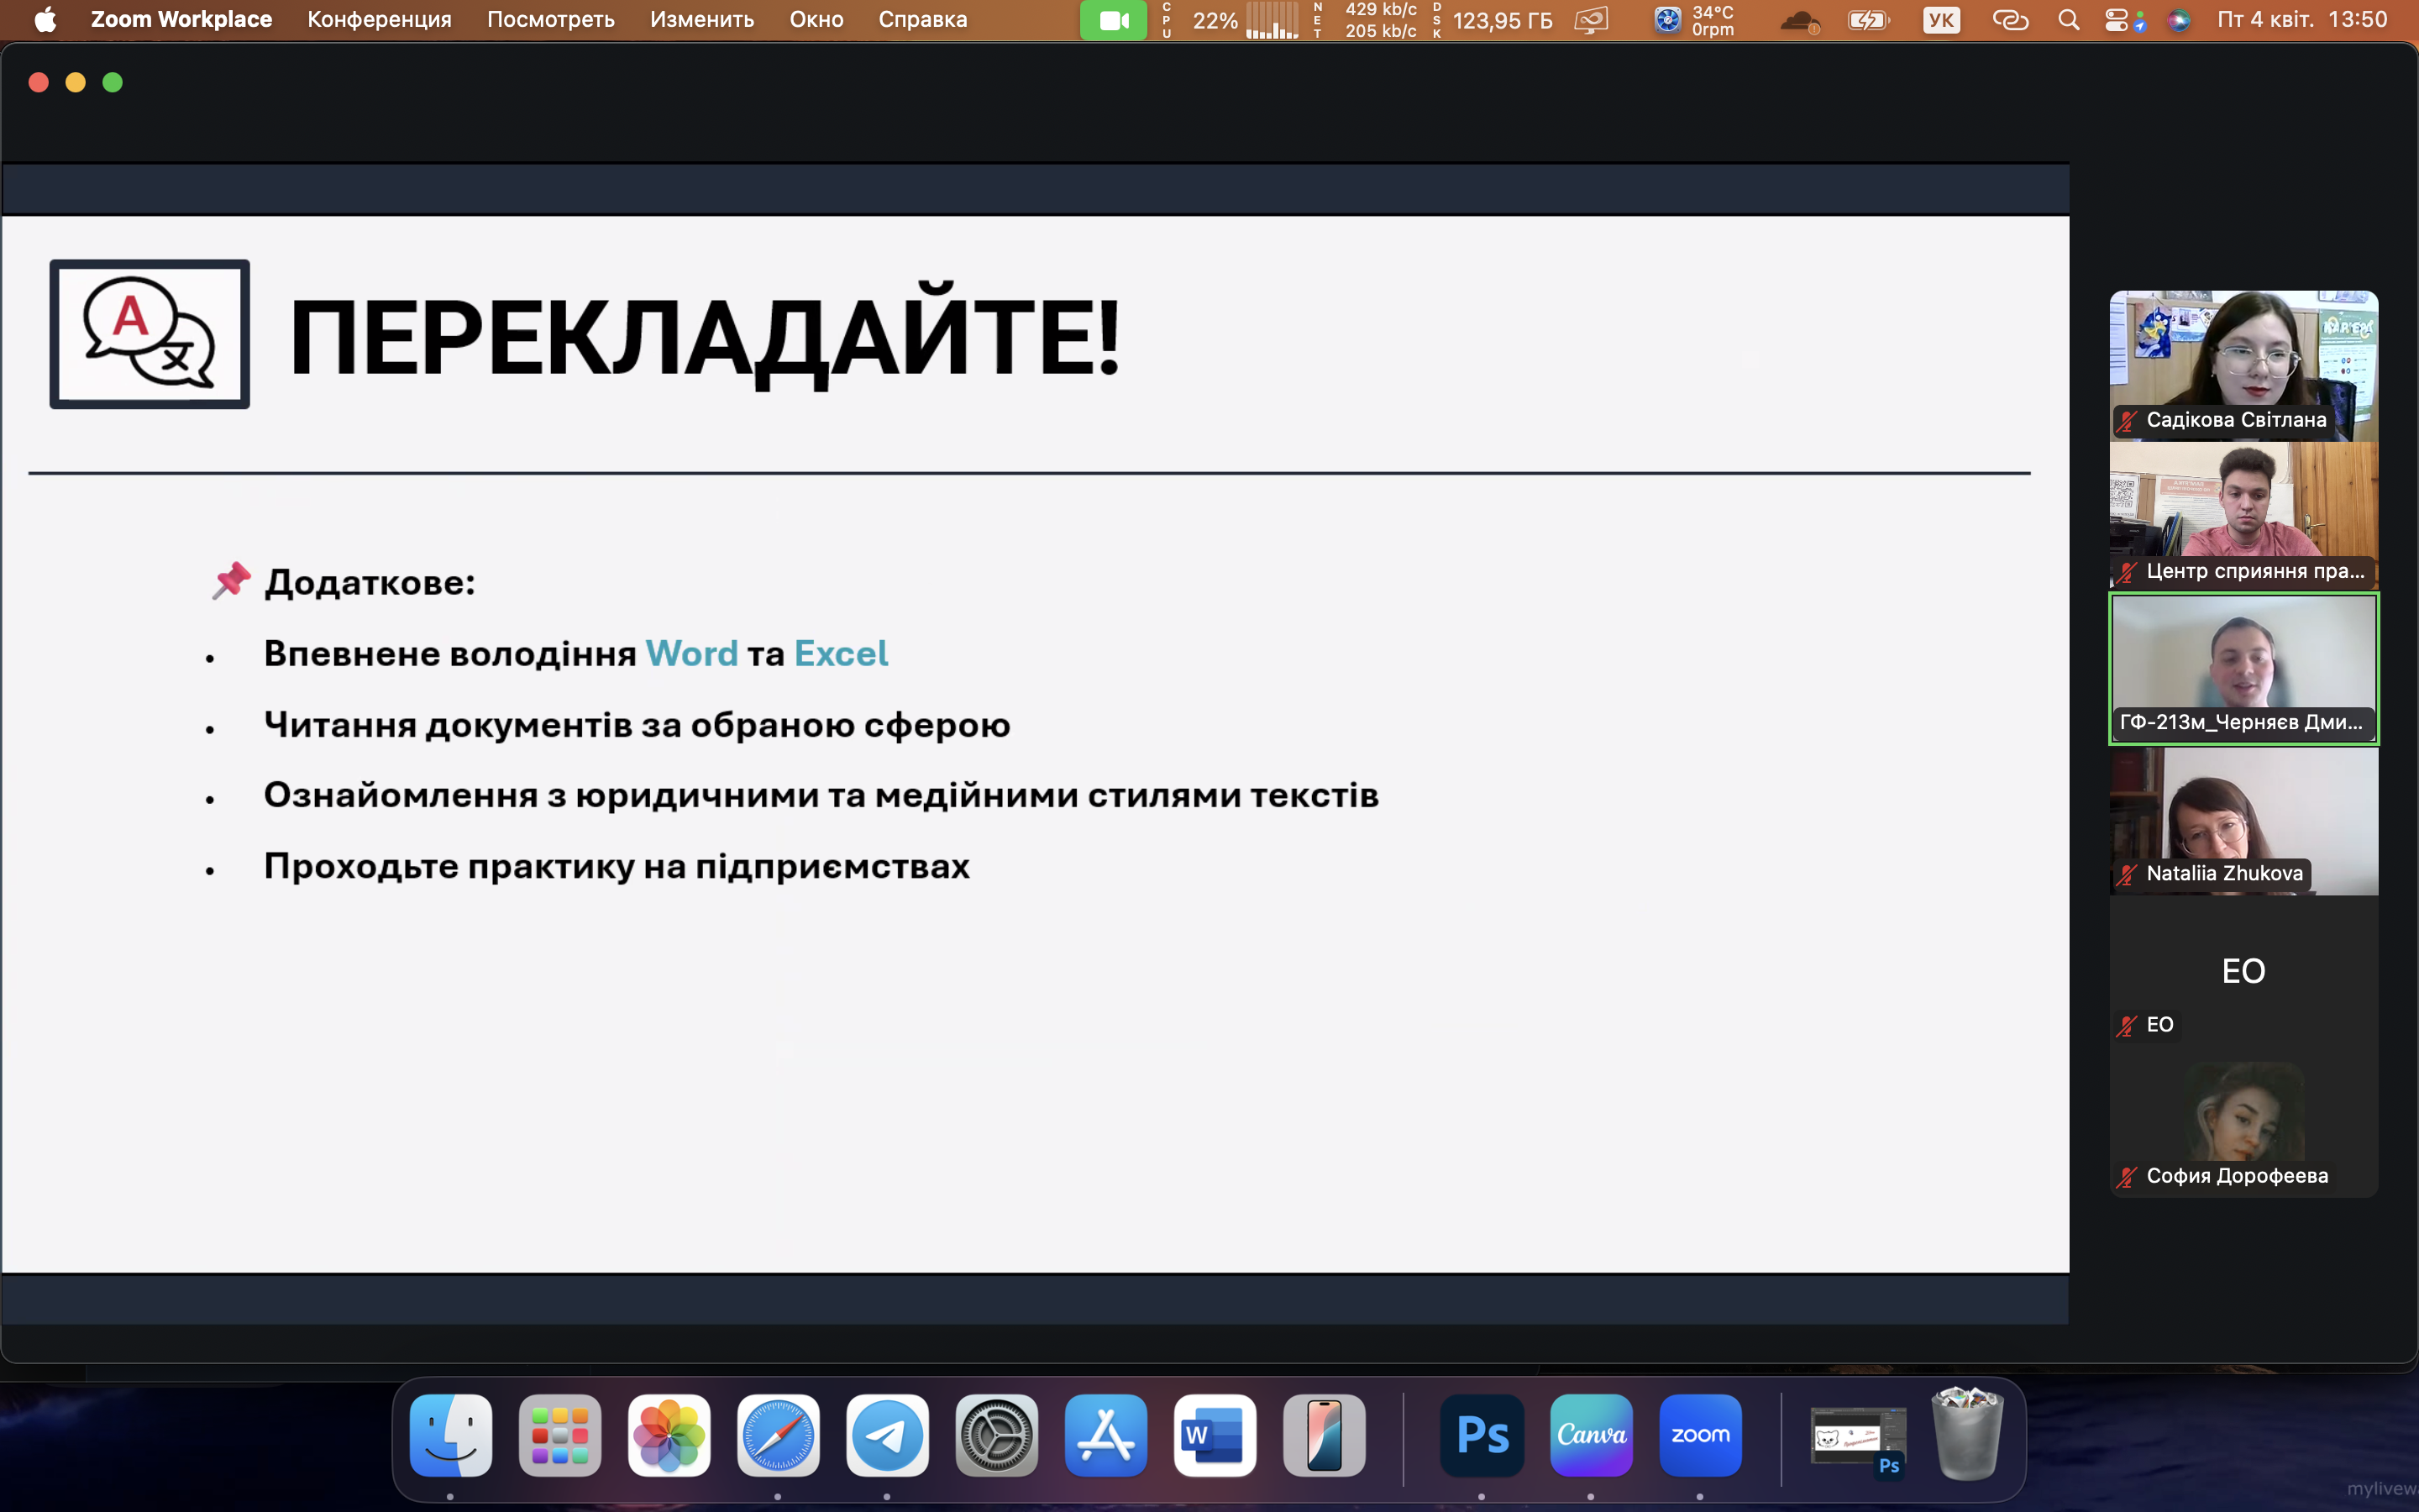Click the date and time in menu bar
2419x1512 pixels.
click(x=2301, y=20)
